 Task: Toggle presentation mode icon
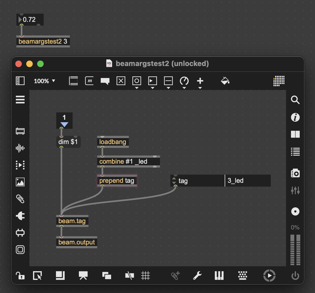tap(83, 276)
